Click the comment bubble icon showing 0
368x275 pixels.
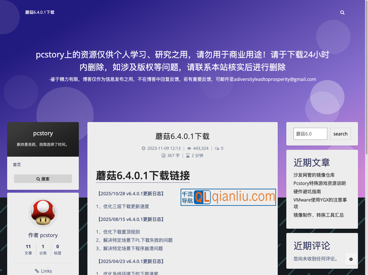pos(216,148)
